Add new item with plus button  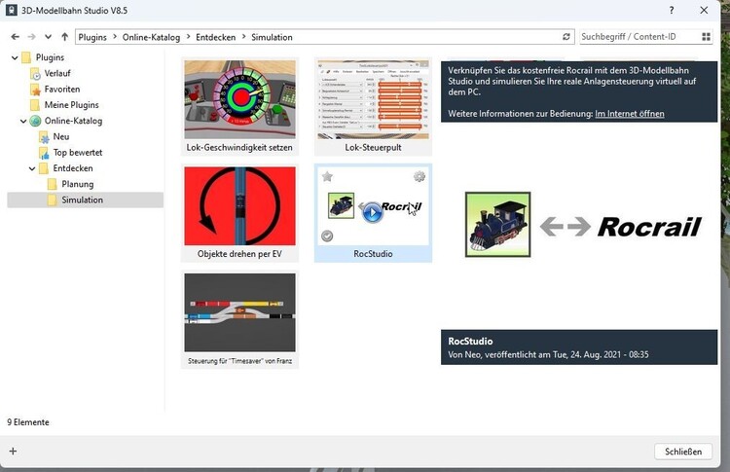[x=13, y=451]
